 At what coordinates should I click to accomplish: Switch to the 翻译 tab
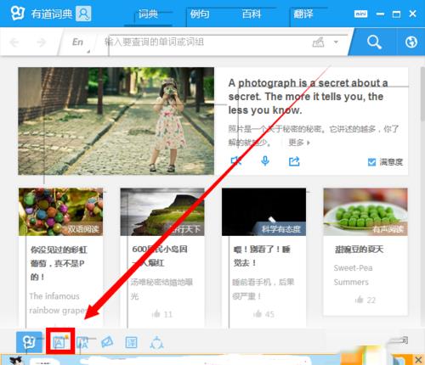303,14
